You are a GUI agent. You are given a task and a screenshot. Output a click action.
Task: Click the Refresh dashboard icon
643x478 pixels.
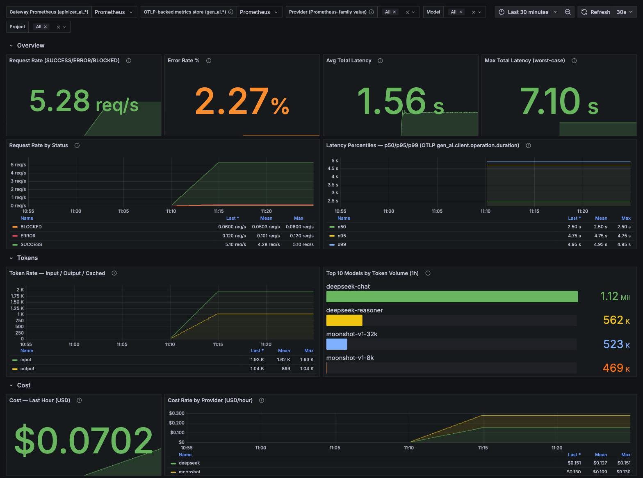[x=584, y=12]
